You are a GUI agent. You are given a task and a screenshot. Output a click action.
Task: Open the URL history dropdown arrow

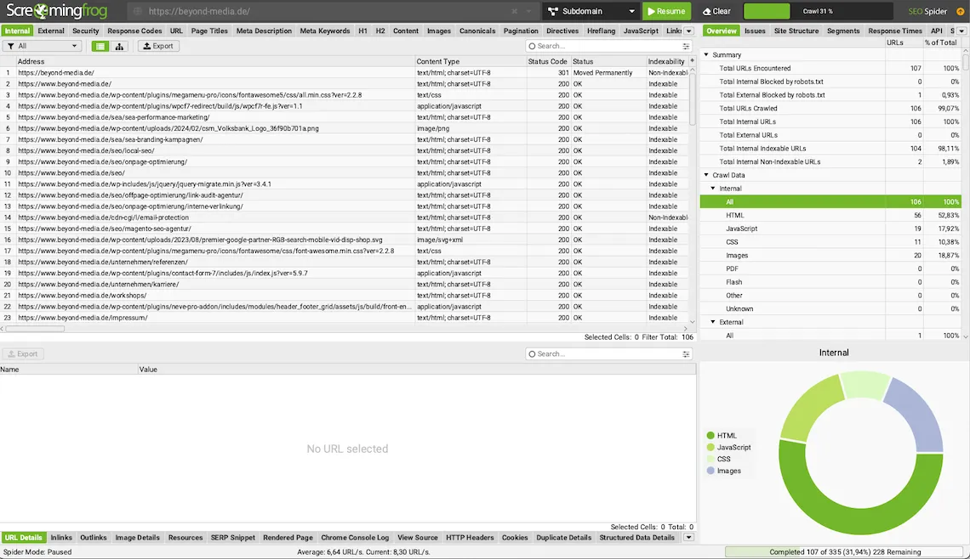click(x=529, y=11)
